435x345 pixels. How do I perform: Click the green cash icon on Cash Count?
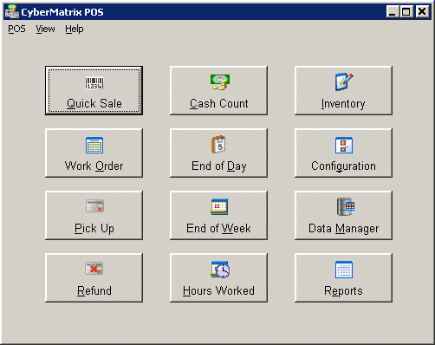coord(220,82)
